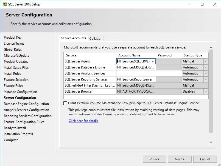Select Global Rules step in sidebar
221x166 pixels.
coord(13,50)
